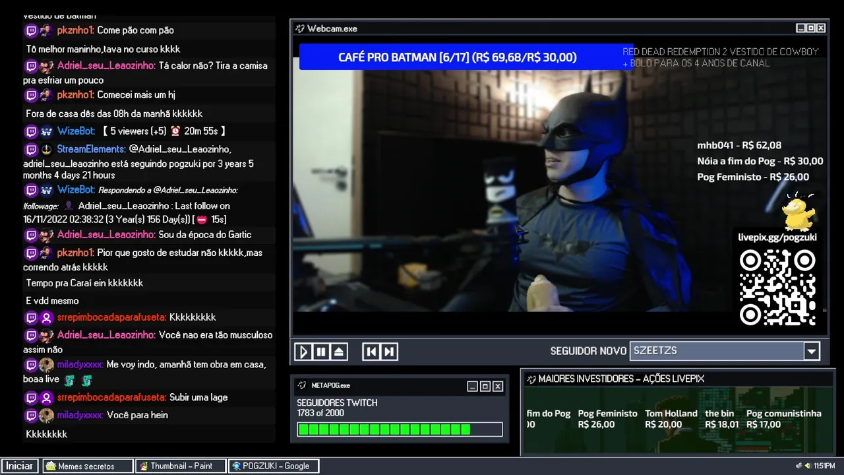The height and width of the screenshot is (475, 844).
Task: Maximize the METAPOG.exe window
Action: 485,387
